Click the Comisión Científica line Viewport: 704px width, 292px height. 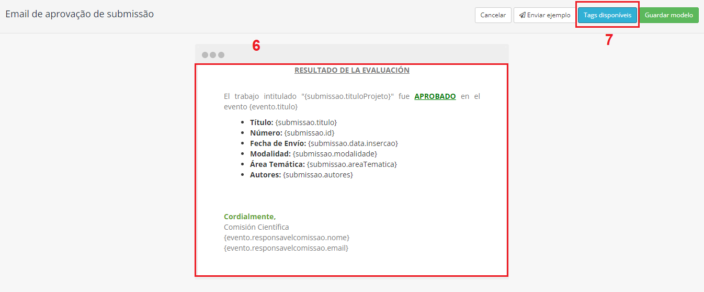256,227
